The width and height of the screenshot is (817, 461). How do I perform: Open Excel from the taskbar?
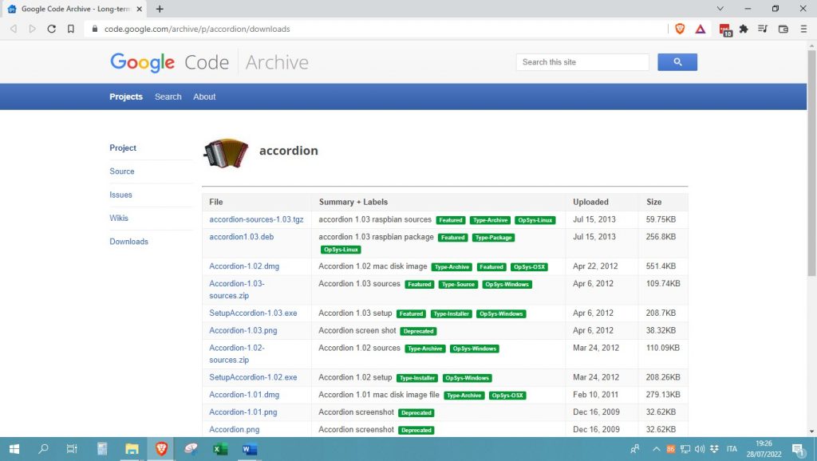click(219, 449)
